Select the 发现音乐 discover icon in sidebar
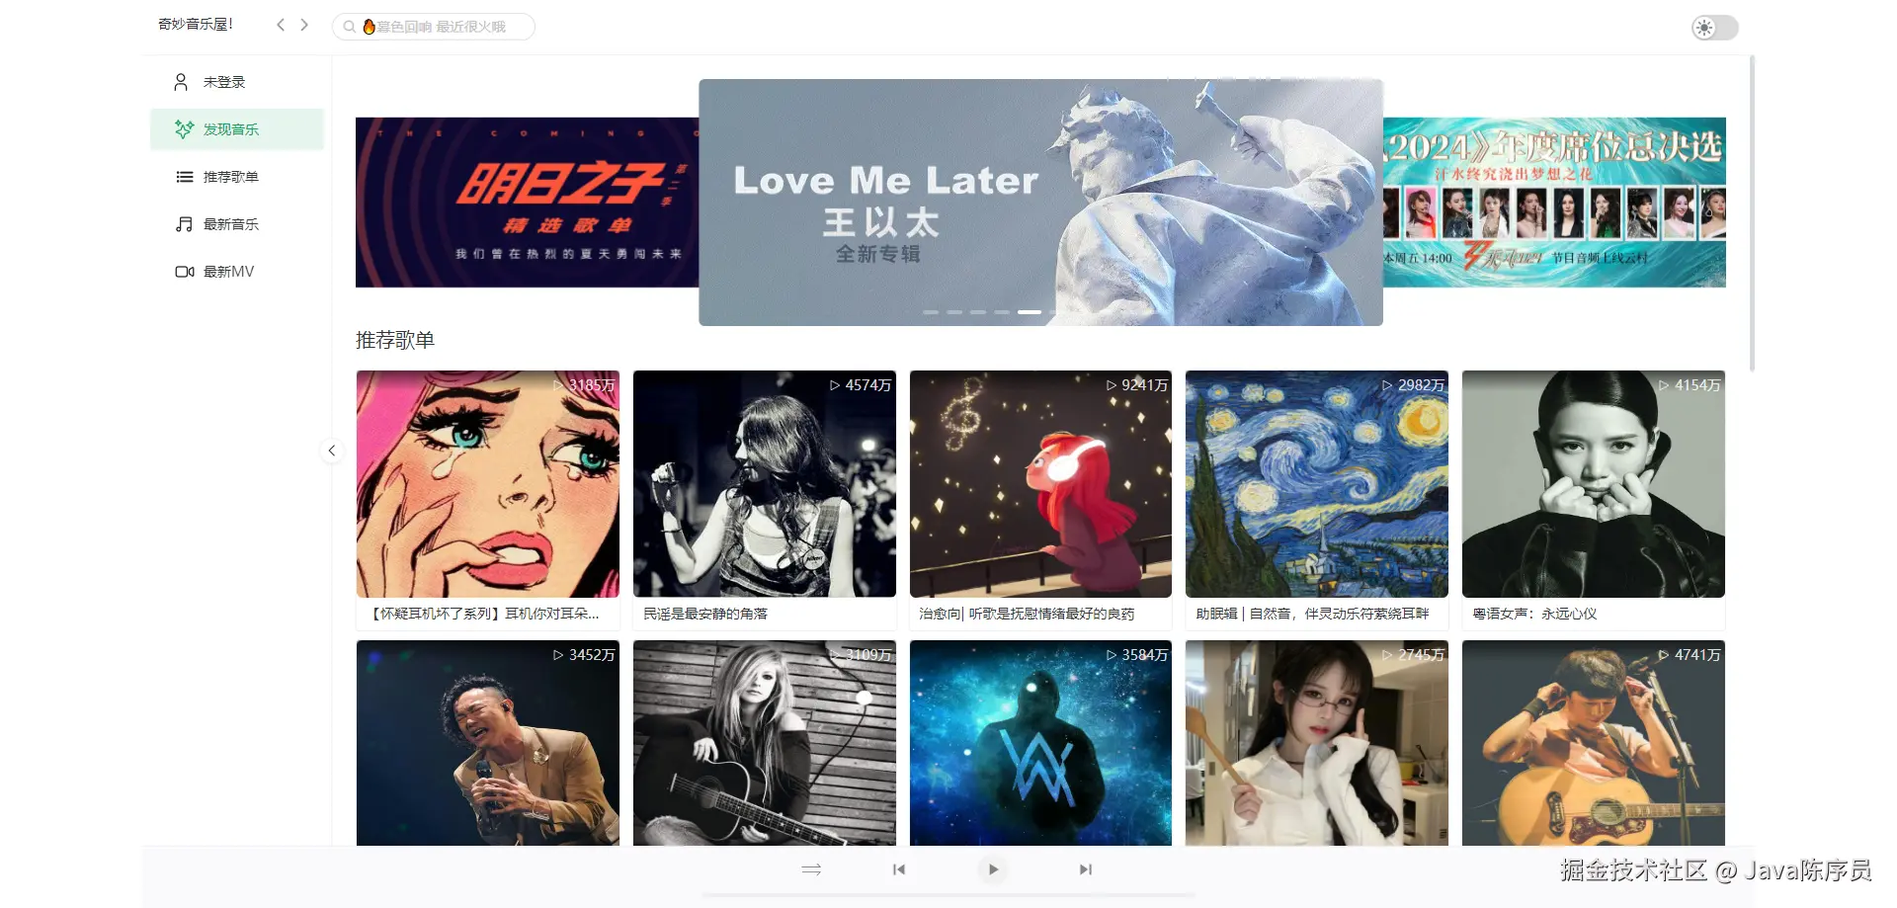1897x908 pixels. click(184, 129)
